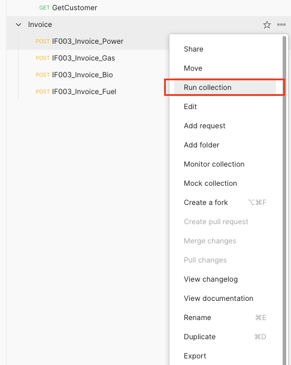Viewport: 291px width, 365px height.
Task: Click the context menu vertical scrollbar
Action: click(284, 200)
